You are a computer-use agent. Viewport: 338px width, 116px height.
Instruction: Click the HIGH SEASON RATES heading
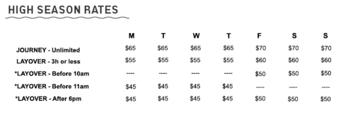coord(63,10)
